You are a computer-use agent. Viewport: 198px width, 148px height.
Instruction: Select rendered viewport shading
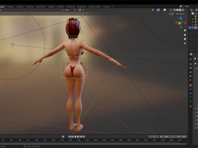[183, 10]
